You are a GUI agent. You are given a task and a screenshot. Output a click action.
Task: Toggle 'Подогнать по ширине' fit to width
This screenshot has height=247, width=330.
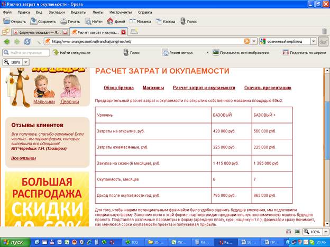pyautogui.click(x=286, y=52)
